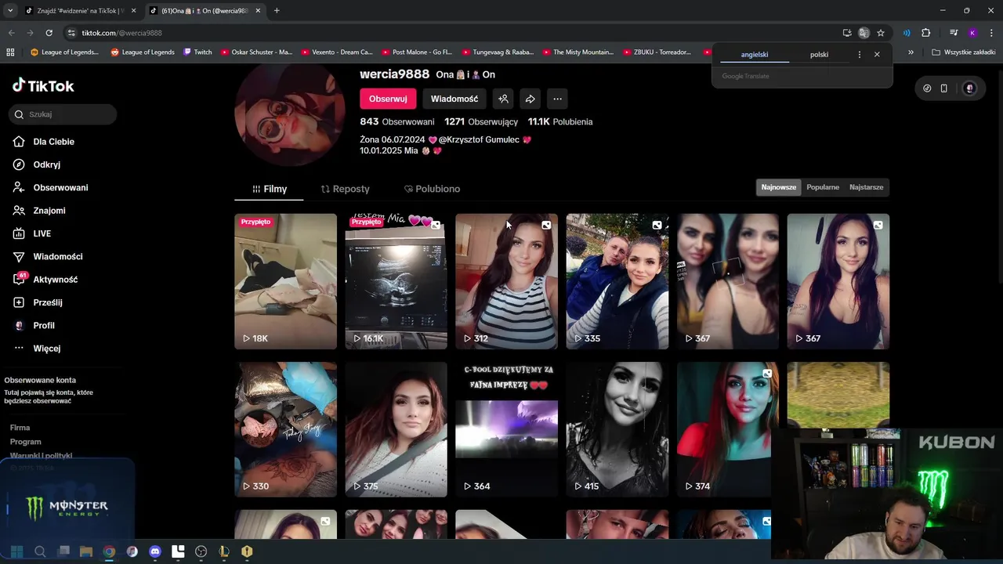Open Firma footer link
The width and height of the screenshot is (1003, 564).
tap(20, 428)
